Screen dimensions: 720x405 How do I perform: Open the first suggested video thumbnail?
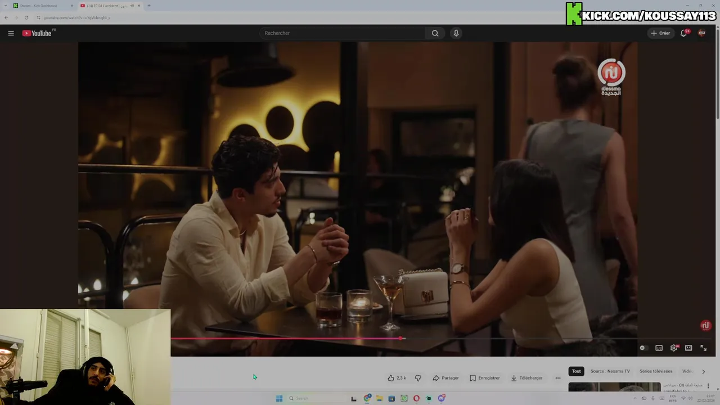(614, 387)
